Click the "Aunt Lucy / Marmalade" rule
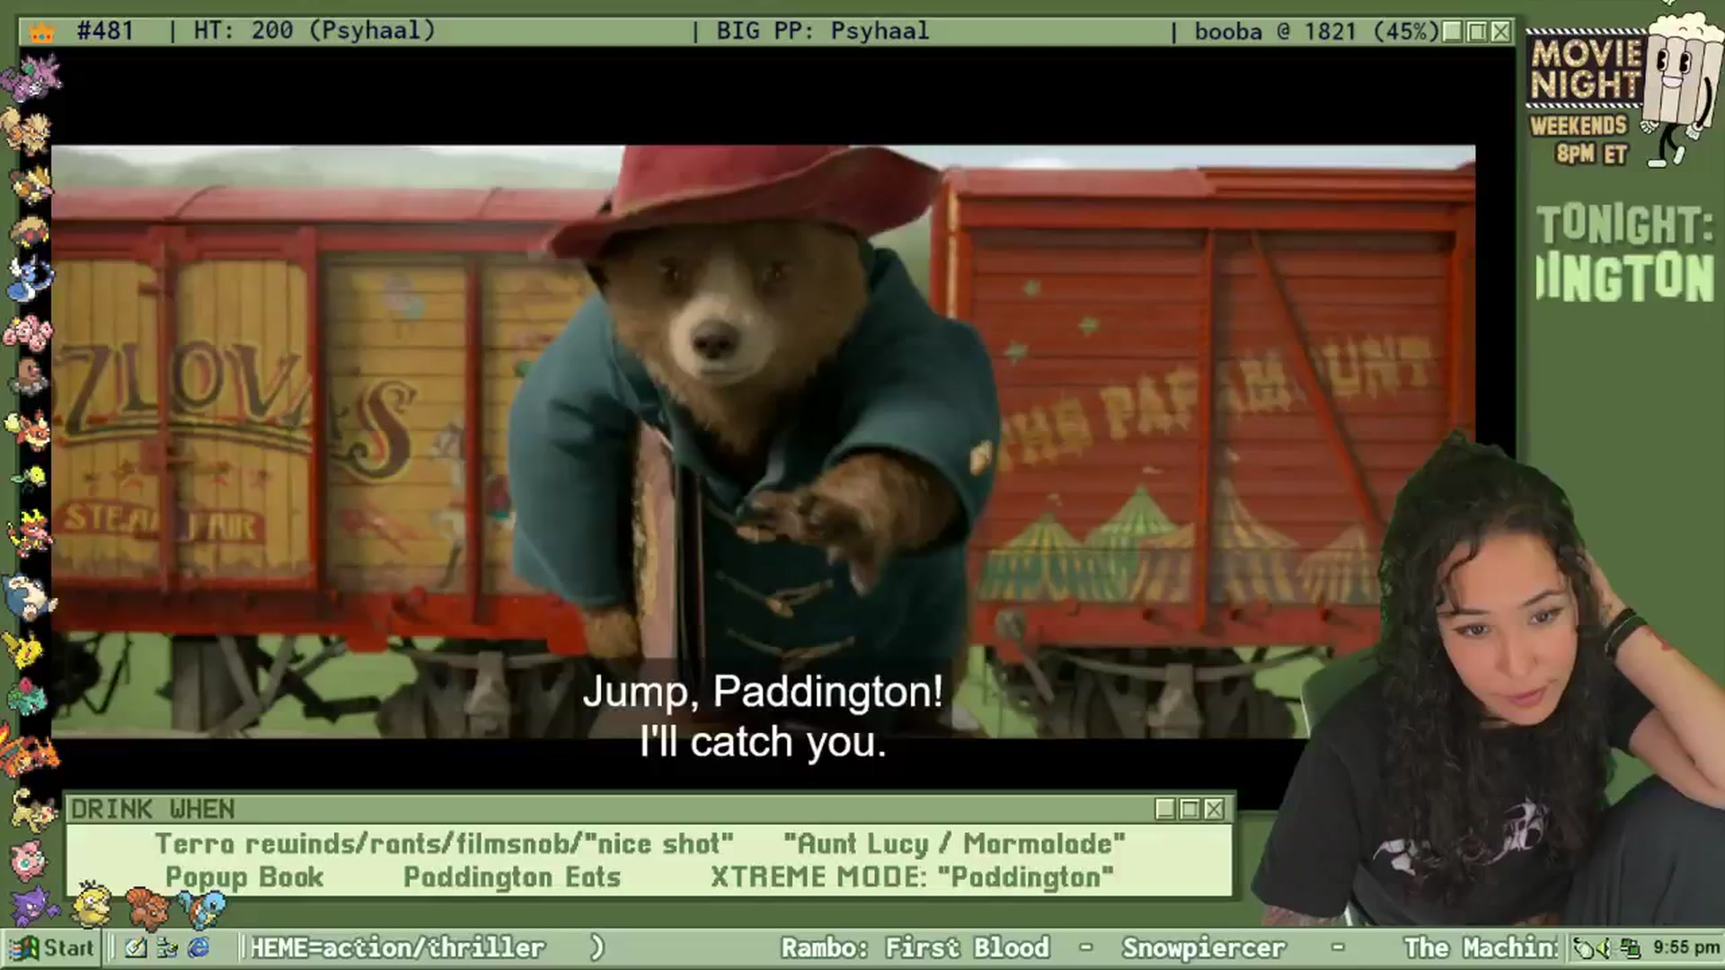Image resolution: width=1725 pixels, height=970 pixels. [954, 844]
